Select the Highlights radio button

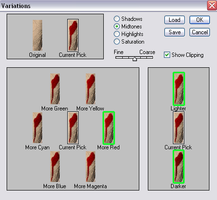tap(117, 34)
